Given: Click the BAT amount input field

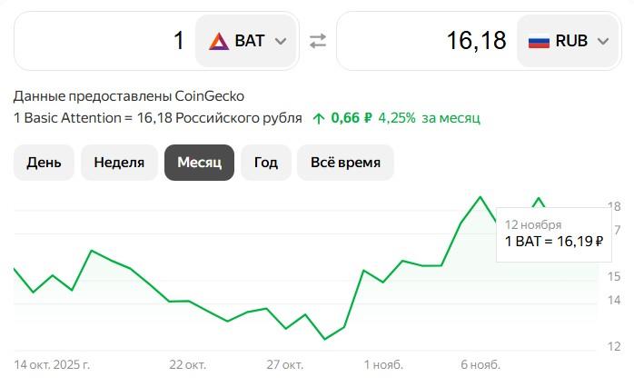Looking at the screenshot, I should point(104,41).
